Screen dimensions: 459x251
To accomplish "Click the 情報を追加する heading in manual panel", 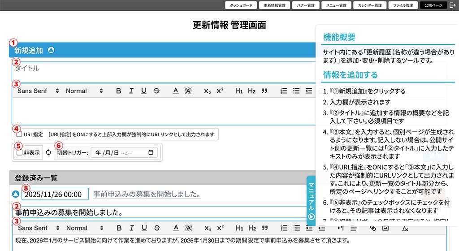I will tap(351, 74).
